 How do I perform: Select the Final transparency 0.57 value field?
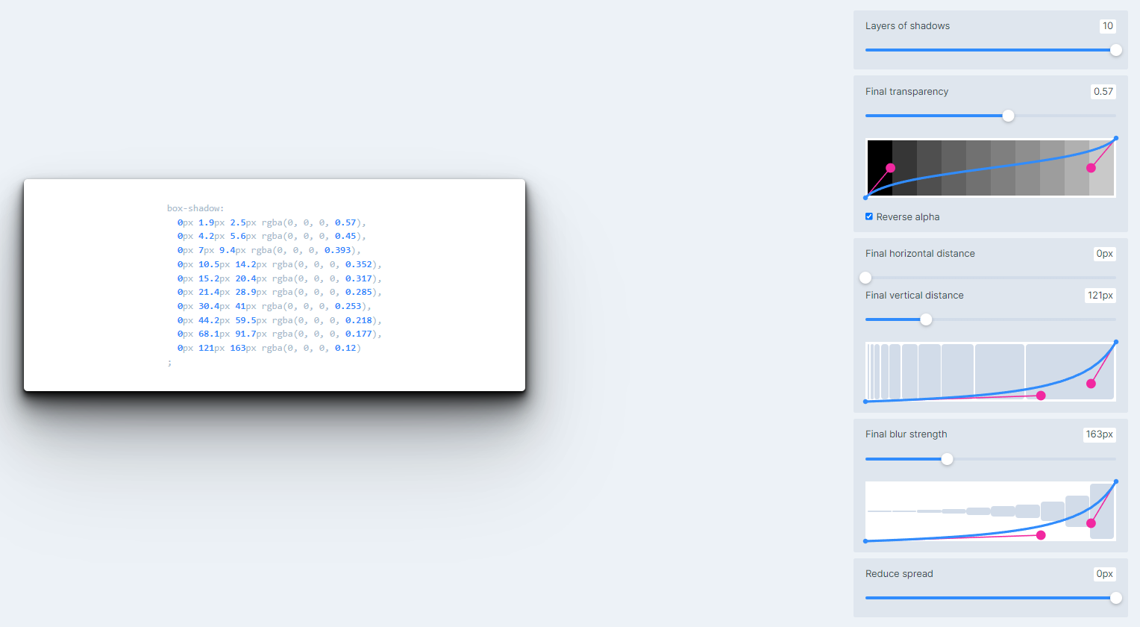tap(1103, 92)
